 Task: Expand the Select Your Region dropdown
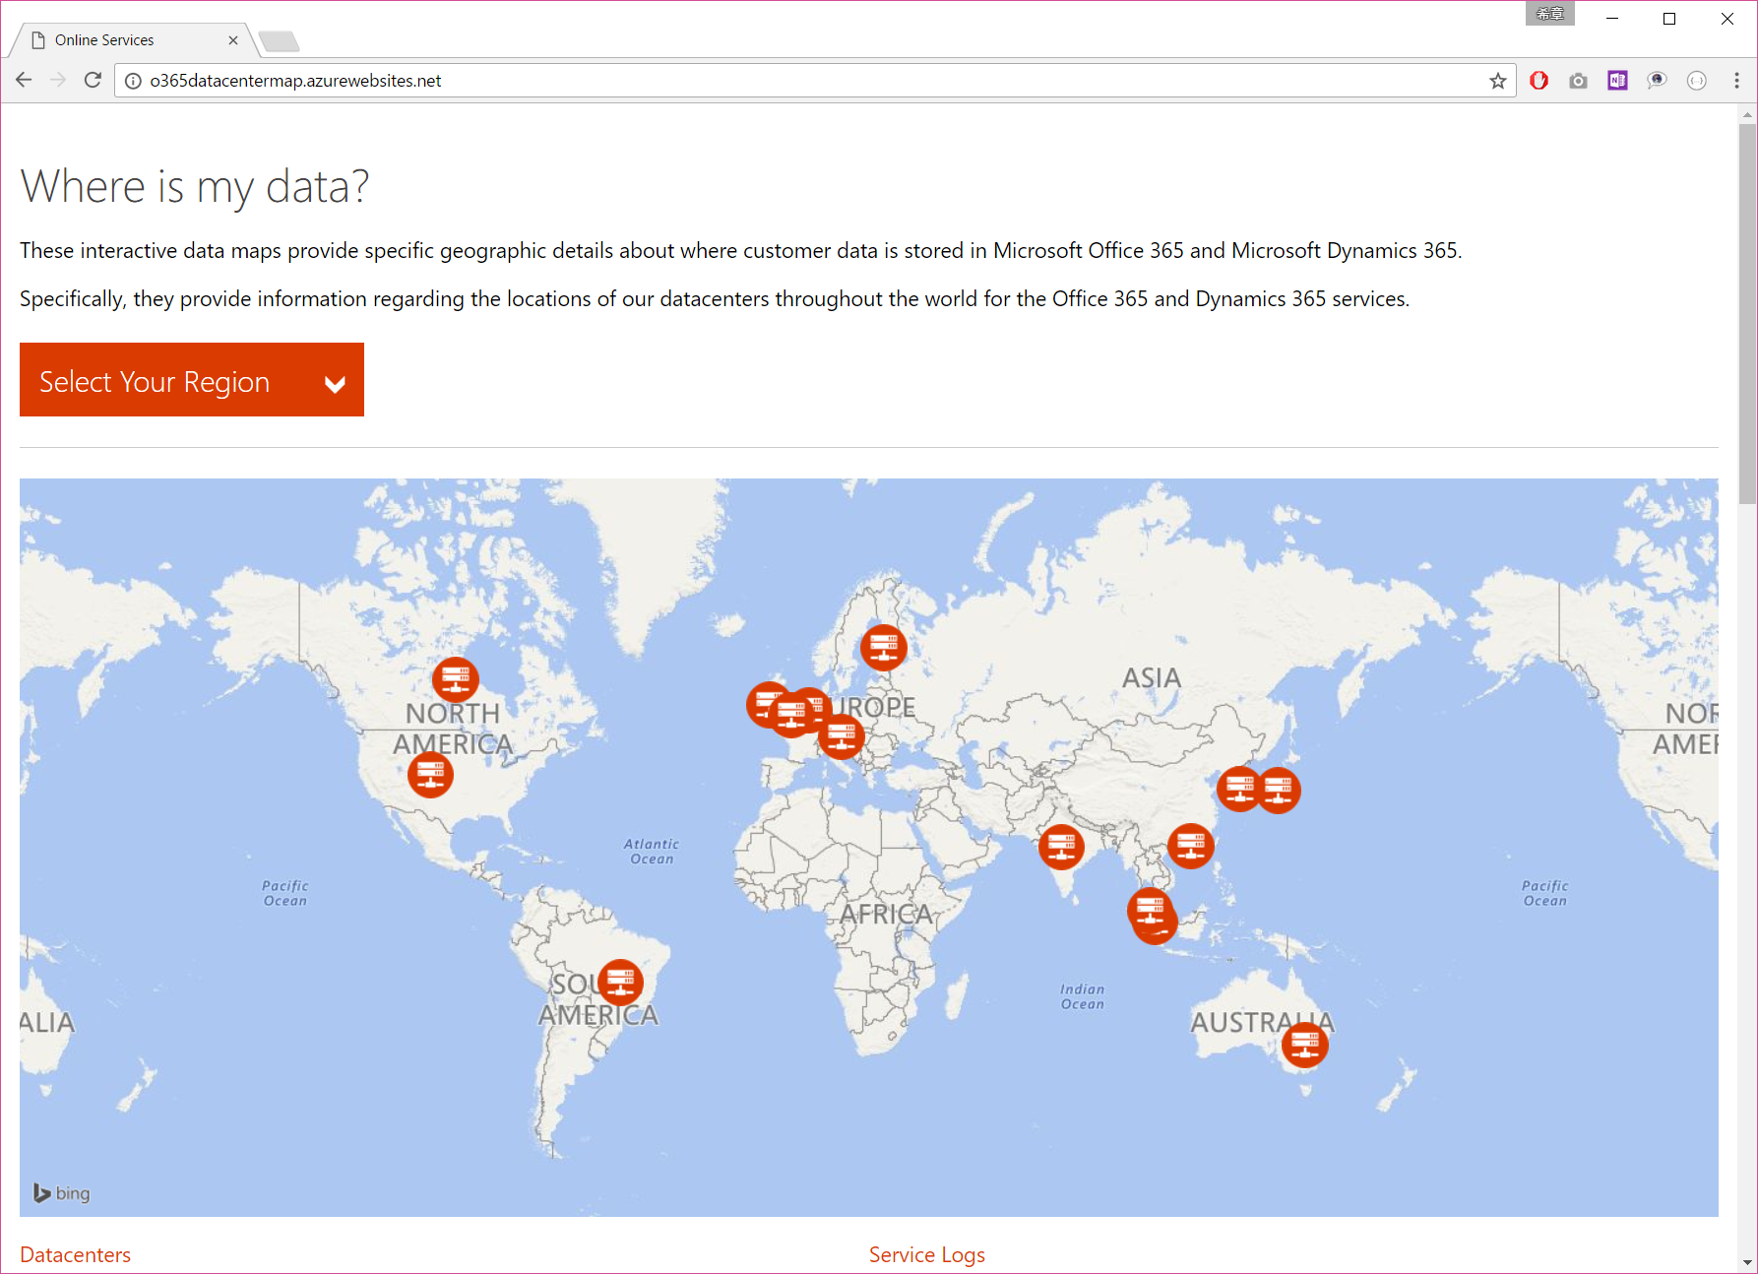pyautogui.click(x=192, y=380)
